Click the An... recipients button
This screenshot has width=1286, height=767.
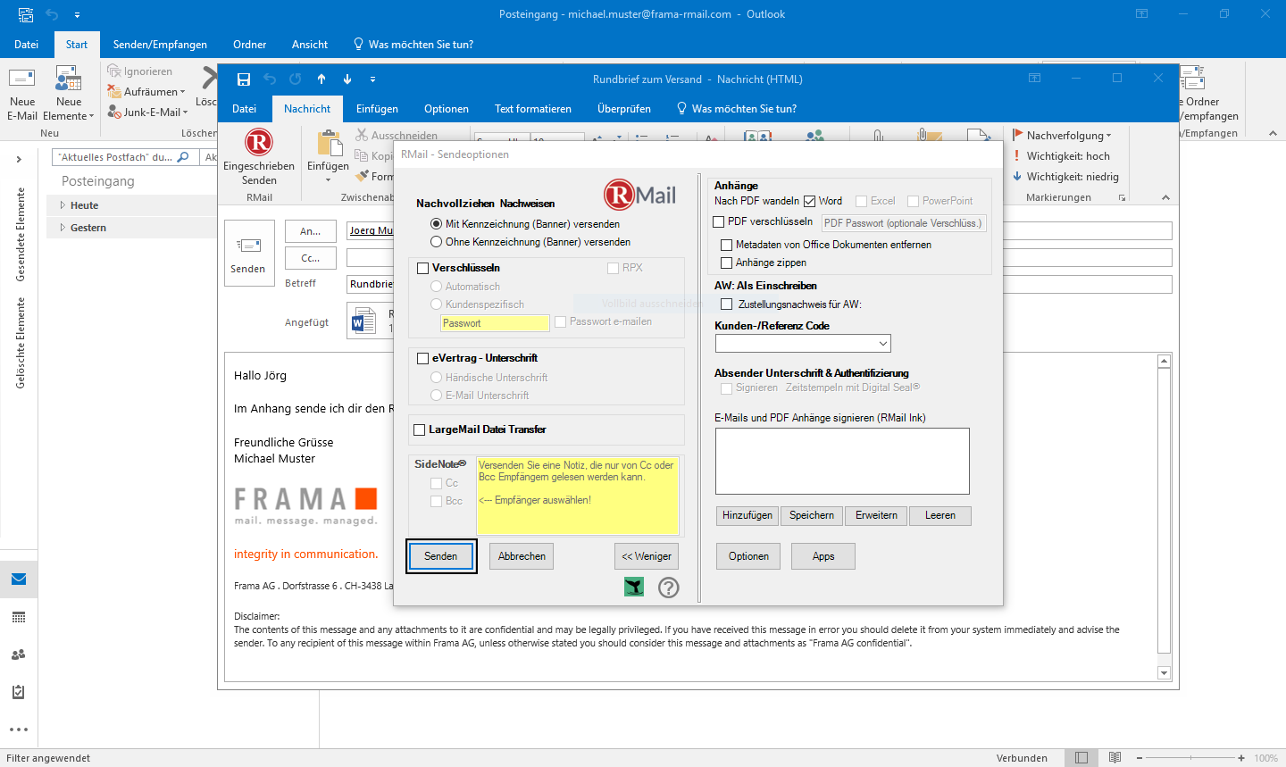pos(311,231)
